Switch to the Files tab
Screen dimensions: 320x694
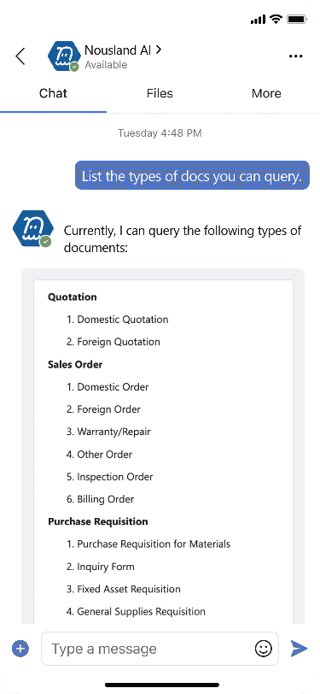(x=160, y=93)
